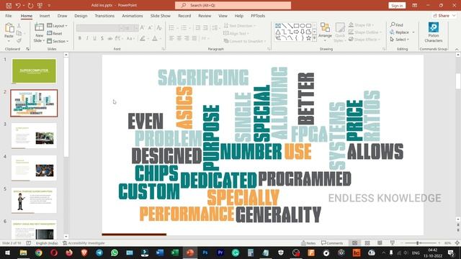Open Excel from the taskbar
This screenshot has height=259, width=461.
click(174, 253)
